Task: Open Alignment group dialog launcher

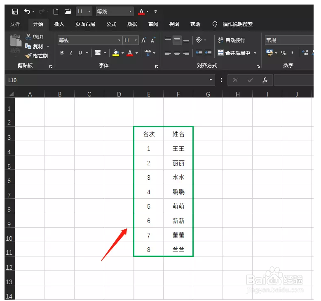Action: 258,67
